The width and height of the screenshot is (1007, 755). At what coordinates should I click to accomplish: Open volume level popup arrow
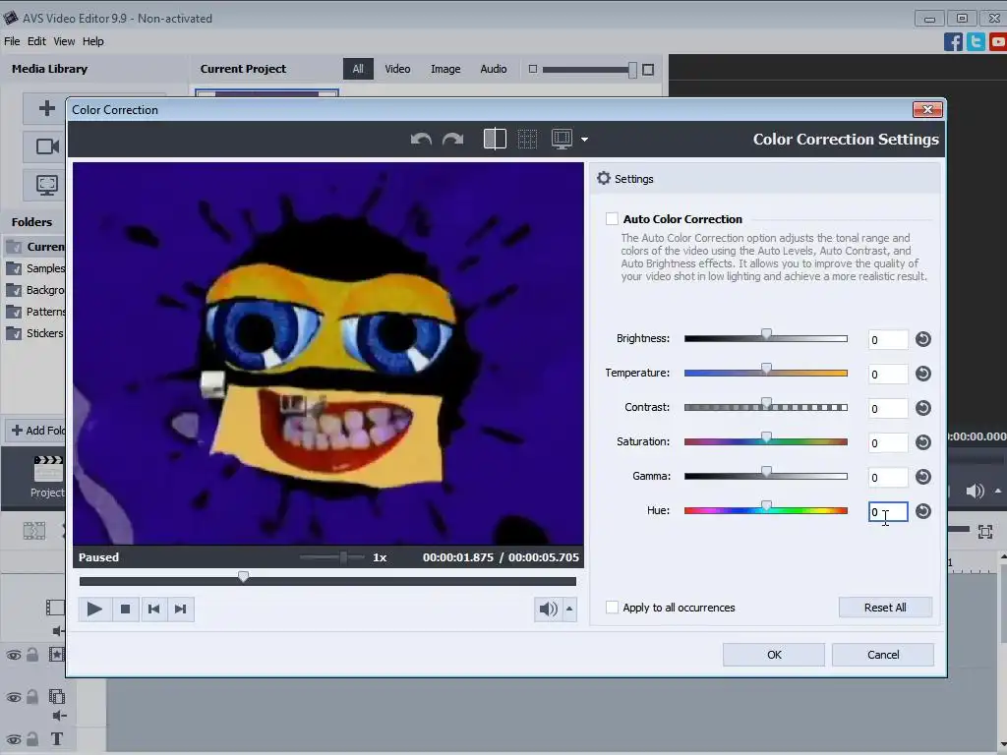point(569,609)
